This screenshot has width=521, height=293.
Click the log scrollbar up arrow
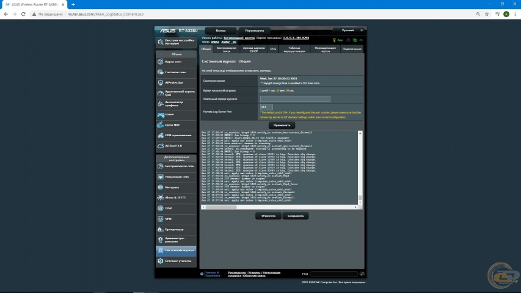[360, 133]
